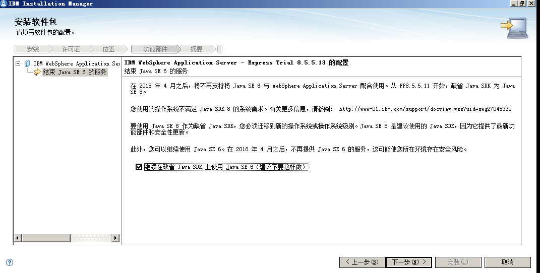Viewport: 540px width, 273px height.
Task: Click the left scroll arrow in tree panel
Action: pos(17,238)
